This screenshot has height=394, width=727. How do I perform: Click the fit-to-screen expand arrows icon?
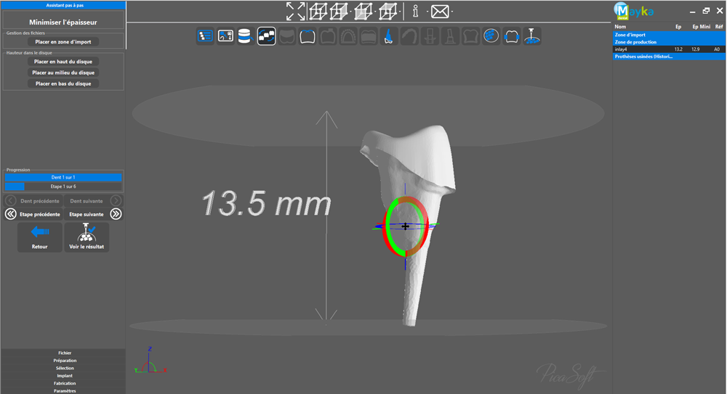[295, 12]
